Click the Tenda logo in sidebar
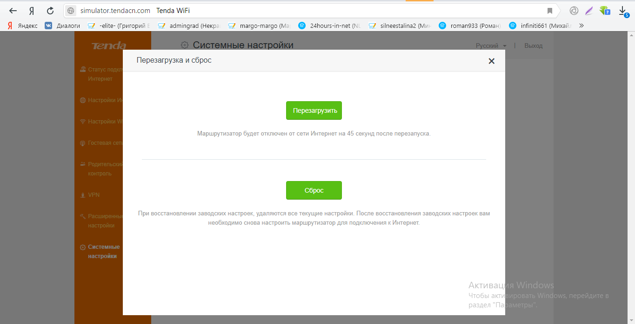Viewport: 635px width, 324px height. pyautogui.click(x=108, y=45)
